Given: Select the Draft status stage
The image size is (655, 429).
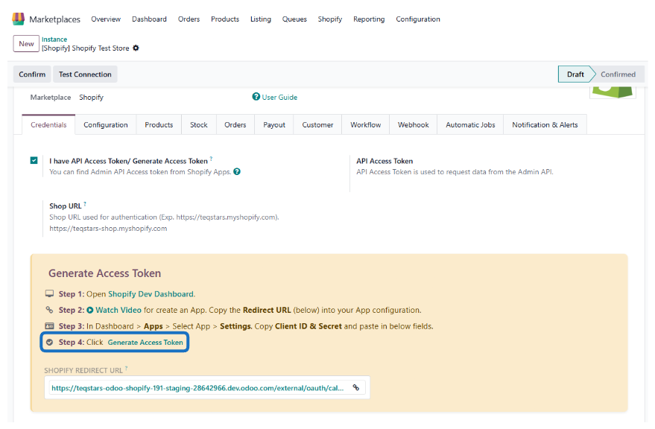Looking at the screenshot, I should [575, 74].
